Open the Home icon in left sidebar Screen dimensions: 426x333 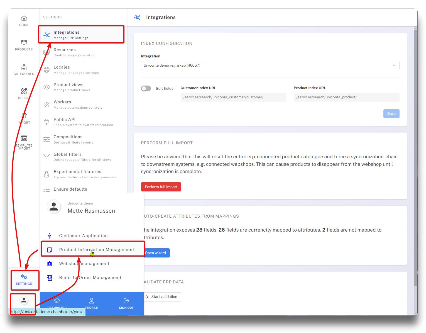coord(24,18)
